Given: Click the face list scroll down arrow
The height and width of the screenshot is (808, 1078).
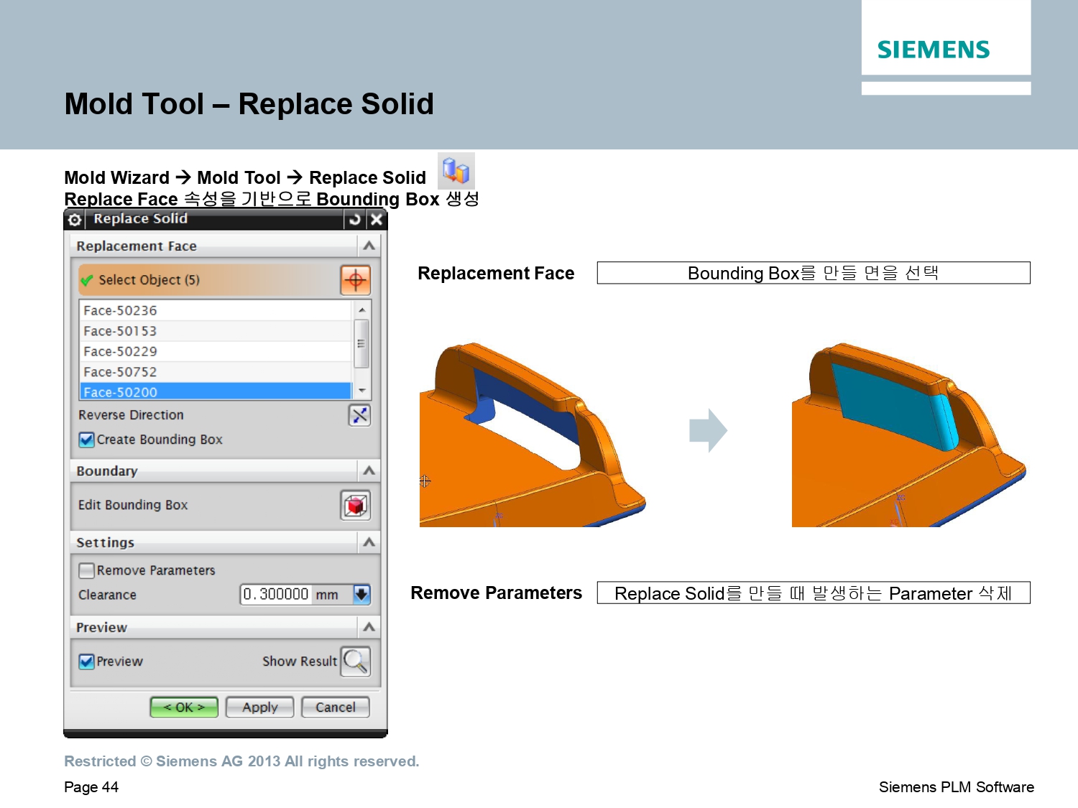Looking at the screenshot, I should click(x=362, y=391).
